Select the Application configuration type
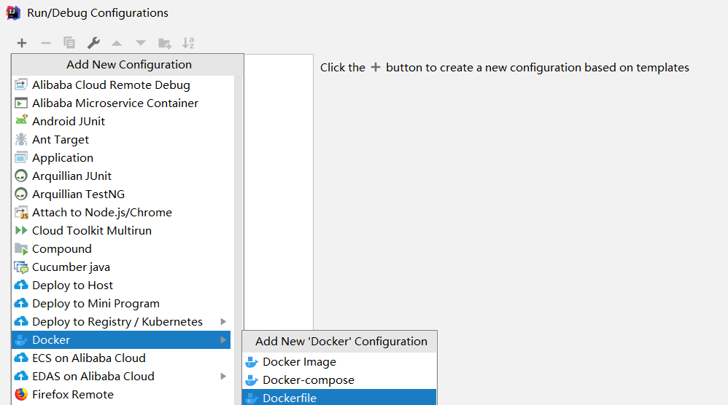 pyautogui.click(x=121, y=157)
